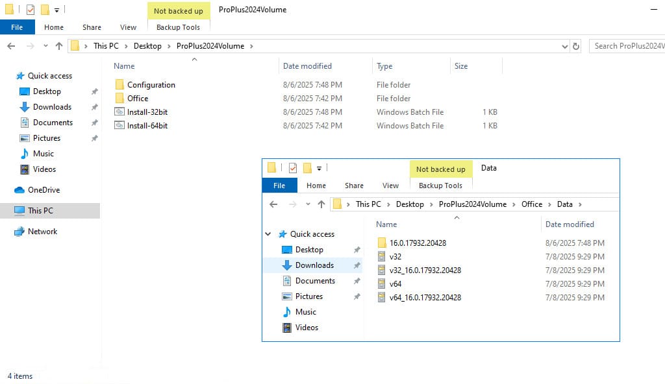Viewport: 665px width, 384px height.
Task: Select Office folder icon
Action: (119, 99)
